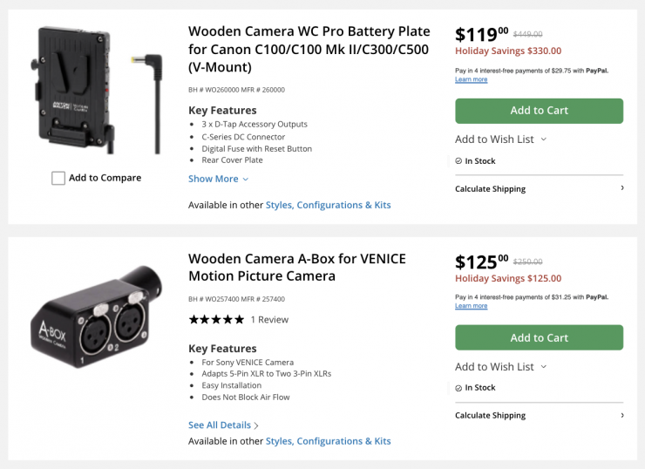Click the In Stock checkmark icon on the battery plate
Screen dimensions: 645x469
click(x=458, y=161)
